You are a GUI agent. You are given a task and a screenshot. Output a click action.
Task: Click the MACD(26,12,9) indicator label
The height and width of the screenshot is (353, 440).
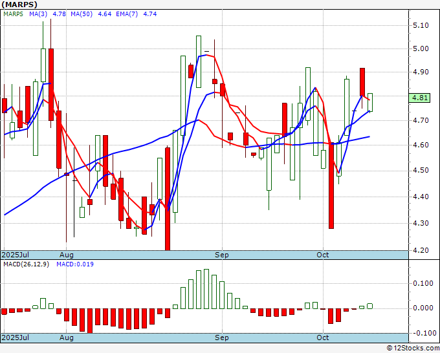(x=26, y=264)
